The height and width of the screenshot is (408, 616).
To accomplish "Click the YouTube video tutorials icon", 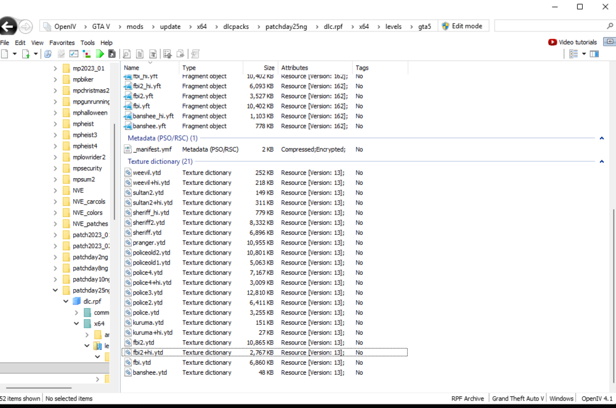I will (x=553, y=42).
